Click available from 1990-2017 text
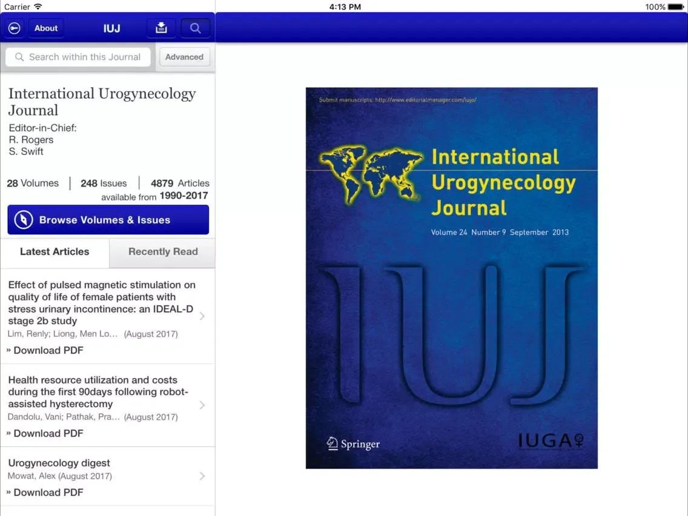688x516 pixels. coord(154,196)
